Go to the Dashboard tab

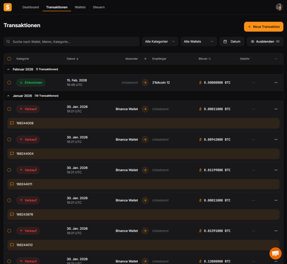click(x=31, y=7)
